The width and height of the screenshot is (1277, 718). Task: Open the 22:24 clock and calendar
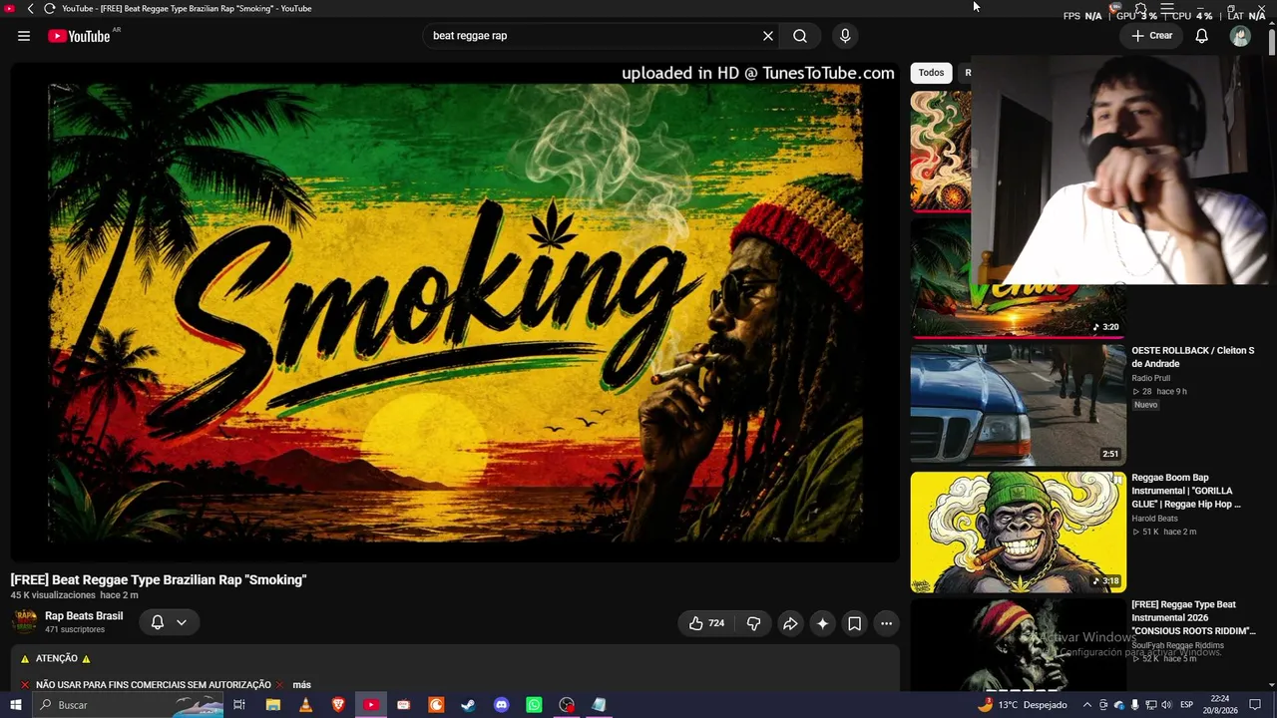pyautogui.click(x=1220, y=705)
